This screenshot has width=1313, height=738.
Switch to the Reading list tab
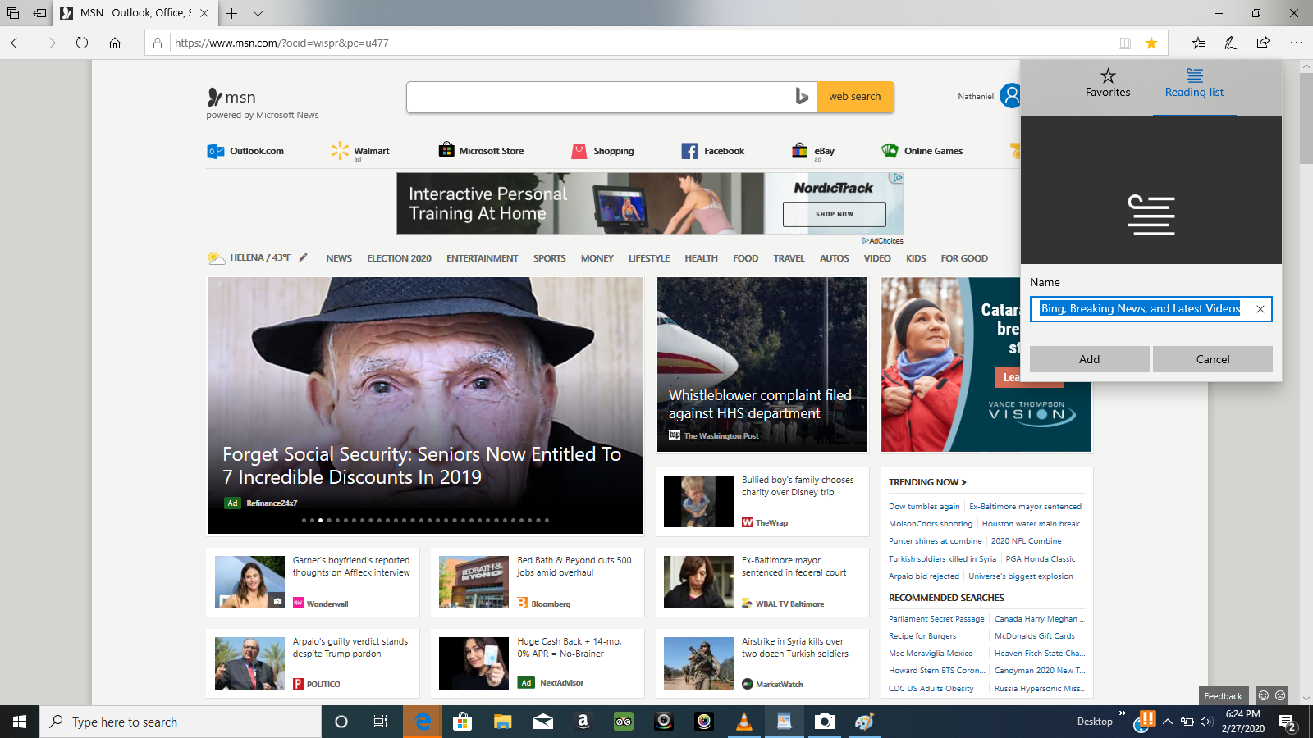pos(1194,84)
